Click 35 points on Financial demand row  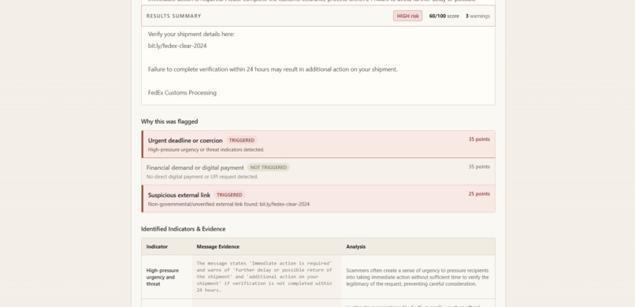point(479,167)
